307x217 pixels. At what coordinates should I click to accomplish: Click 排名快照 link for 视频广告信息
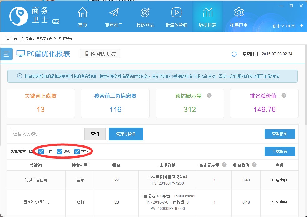279,180
